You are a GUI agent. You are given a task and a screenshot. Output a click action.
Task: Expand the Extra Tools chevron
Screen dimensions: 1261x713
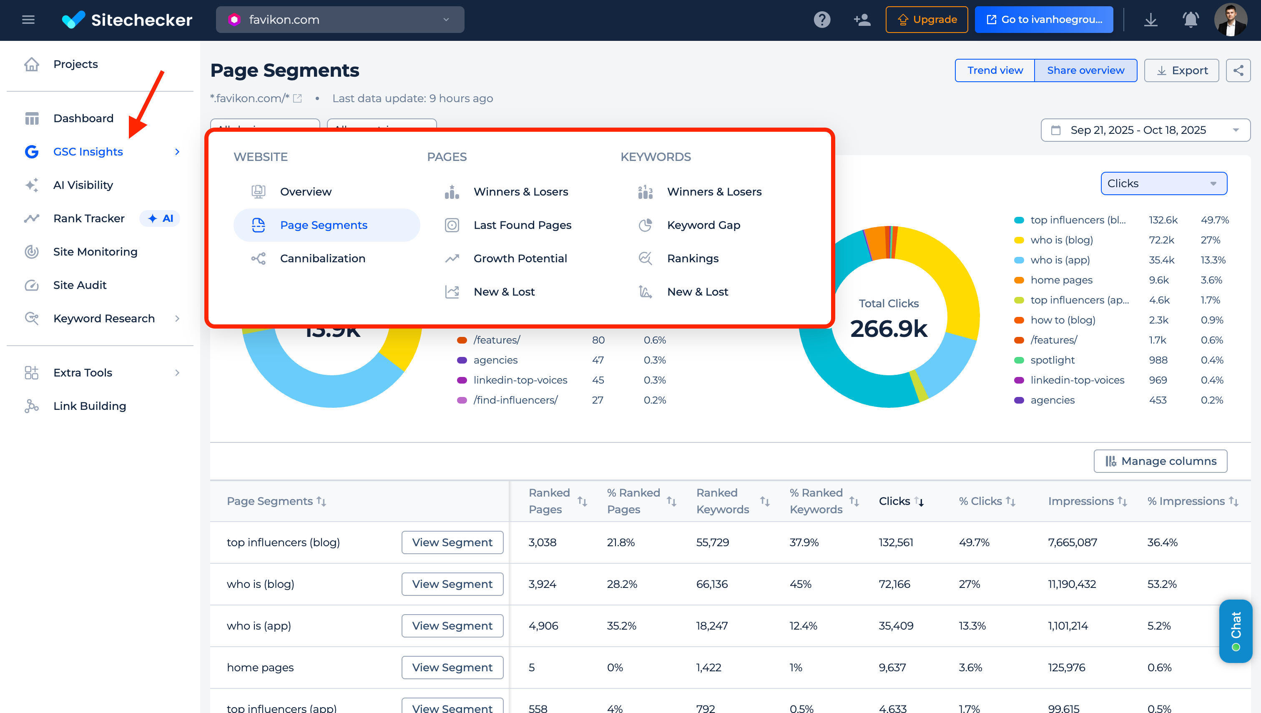tap(177, 373)
